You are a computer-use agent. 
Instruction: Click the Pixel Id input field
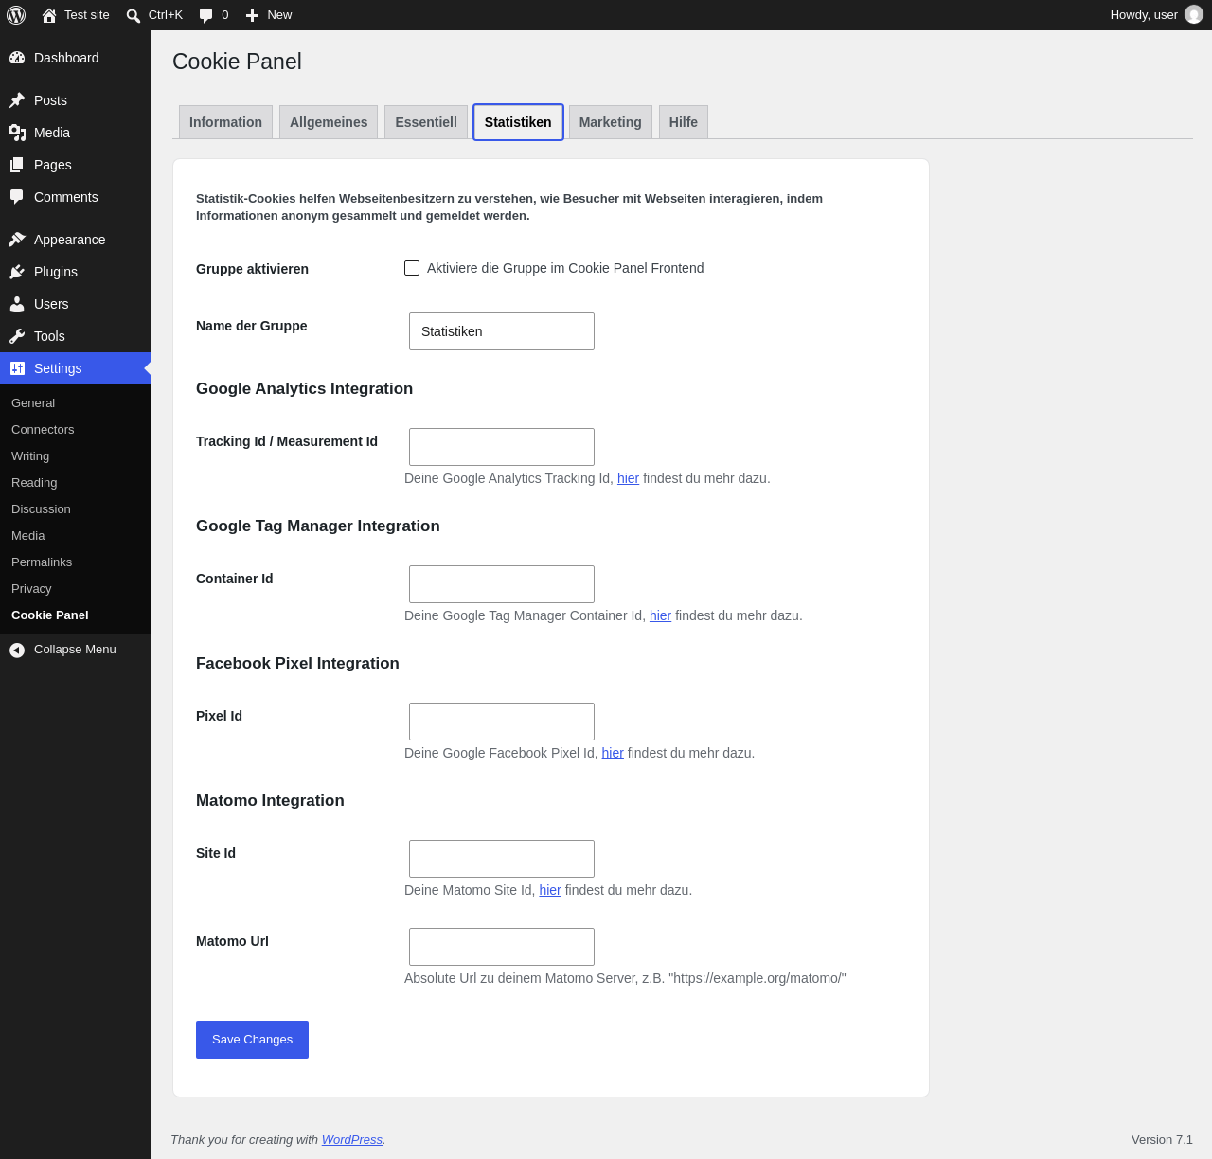[x=502, y=722]
